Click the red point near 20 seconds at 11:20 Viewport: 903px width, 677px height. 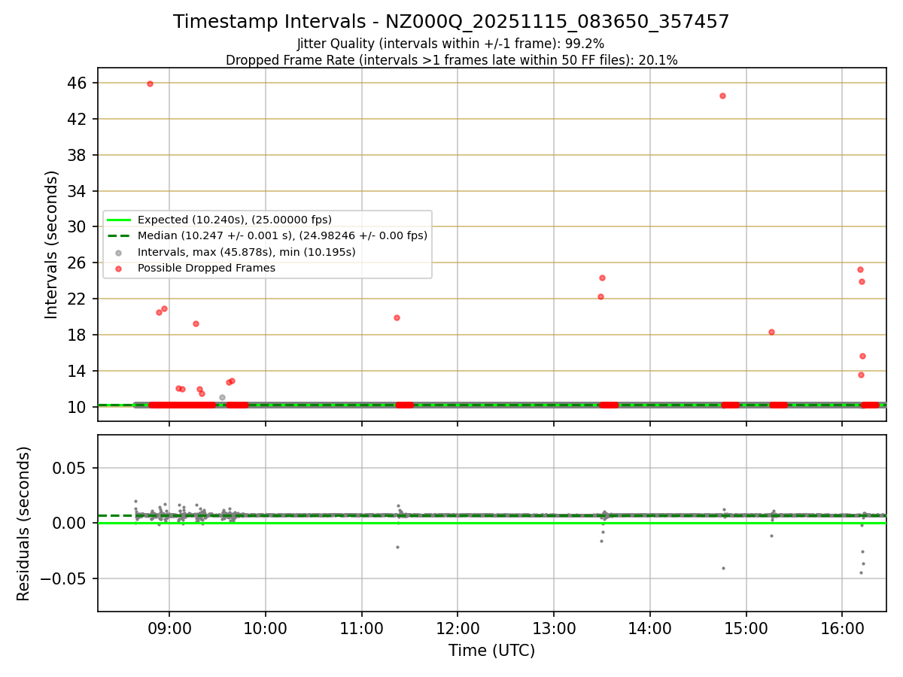click(397, 317)
